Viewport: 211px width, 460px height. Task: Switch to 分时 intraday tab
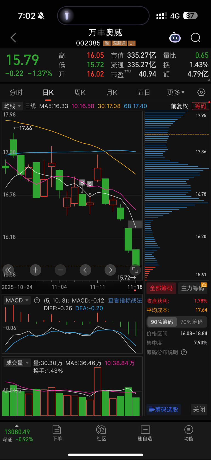pos(16,92)
